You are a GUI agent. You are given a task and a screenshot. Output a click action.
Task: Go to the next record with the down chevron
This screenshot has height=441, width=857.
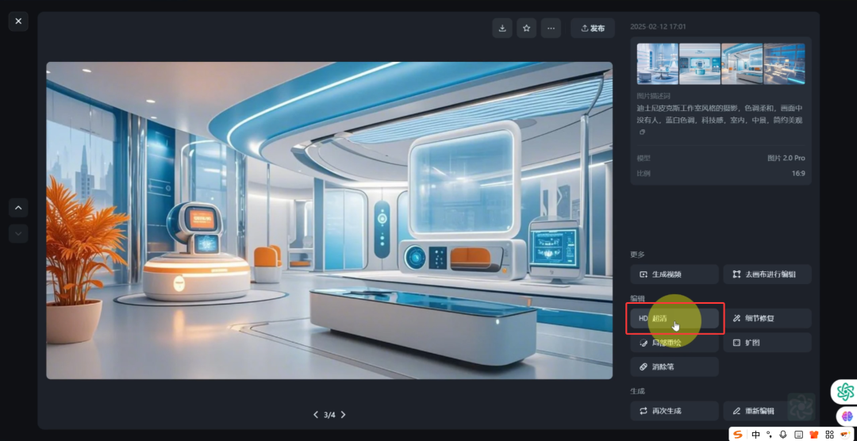point(18,233)
